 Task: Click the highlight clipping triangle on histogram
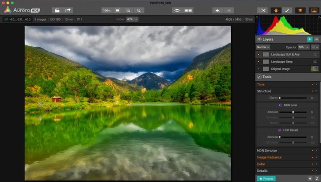[x=319, y=17]
